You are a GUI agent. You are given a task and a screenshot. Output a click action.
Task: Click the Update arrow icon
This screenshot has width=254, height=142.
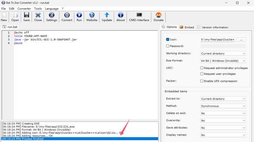107,17
